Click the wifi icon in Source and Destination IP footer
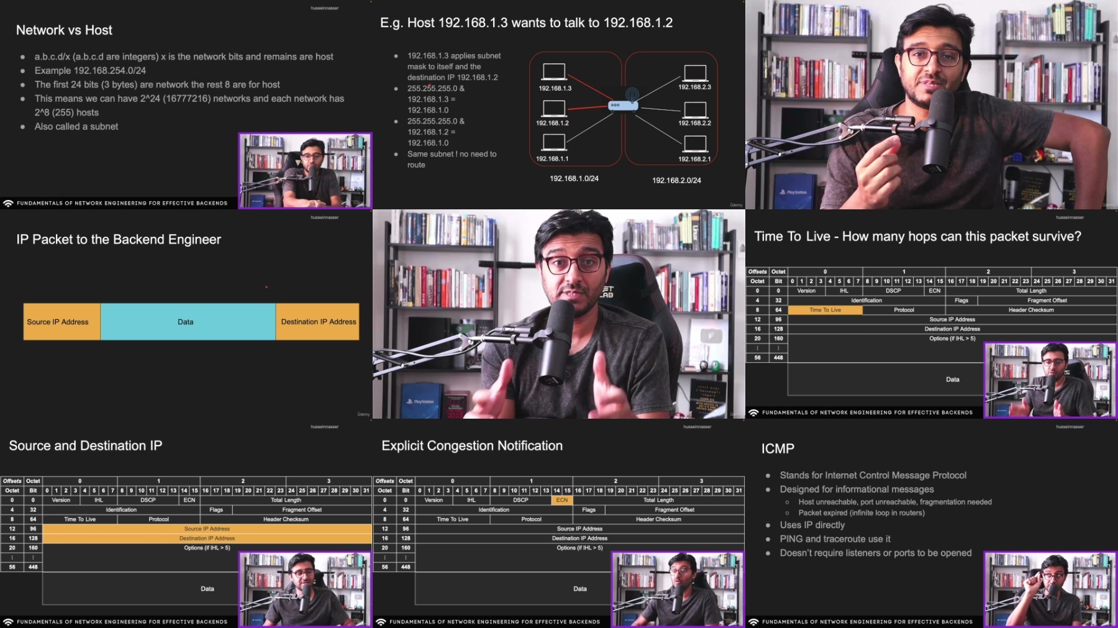Image resolution: width=1118 pixels, height=628 pixels. coord(8,622)
